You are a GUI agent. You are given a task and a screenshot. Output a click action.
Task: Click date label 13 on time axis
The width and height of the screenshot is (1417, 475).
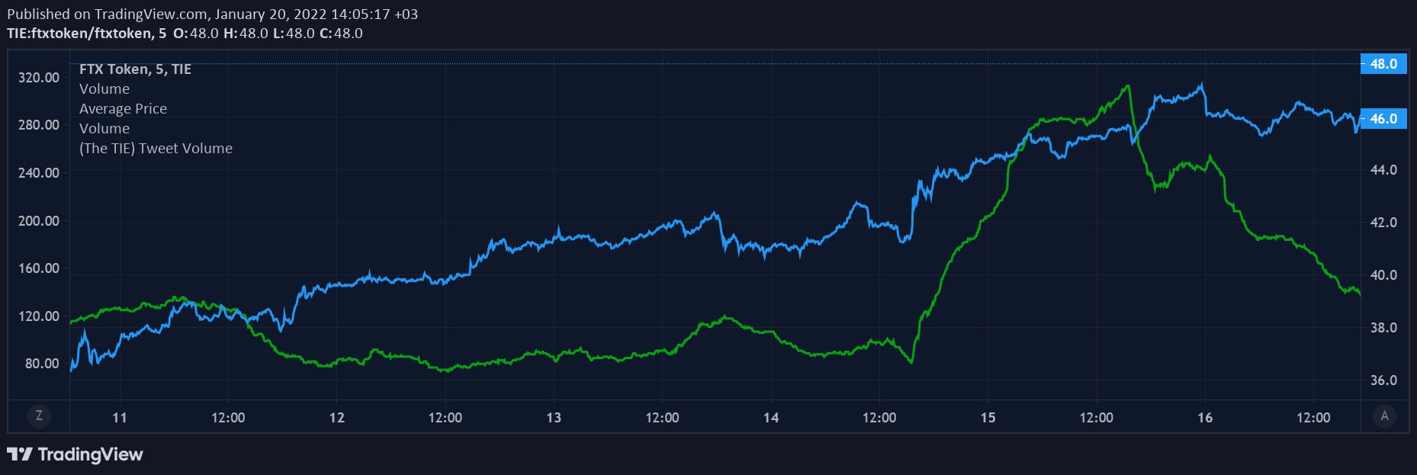pyautogui.click(x=554, y=418)
